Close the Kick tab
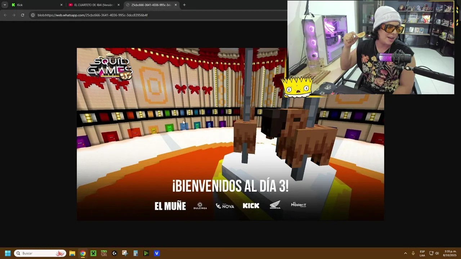The width and height of the screenshot is (461, 259). click(x=61, y=5)
